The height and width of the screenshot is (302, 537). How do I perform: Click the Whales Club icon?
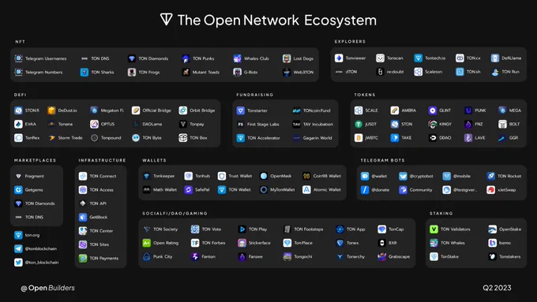[237, 58]
